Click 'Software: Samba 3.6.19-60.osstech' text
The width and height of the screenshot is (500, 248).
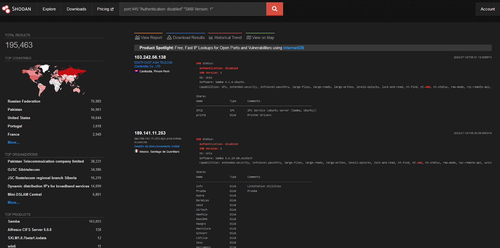(x=226, y=158)
